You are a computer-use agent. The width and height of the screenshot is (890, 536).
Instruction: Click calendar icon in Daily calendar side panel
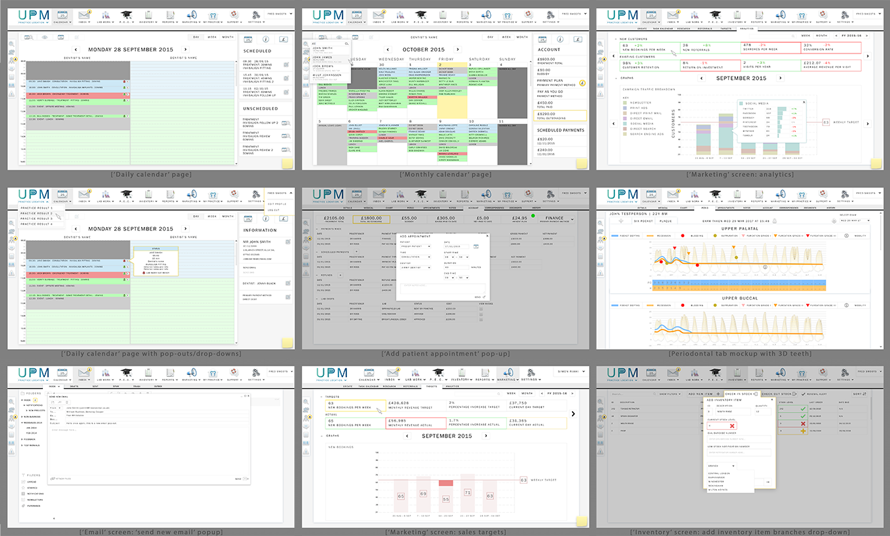coord(248,40)
